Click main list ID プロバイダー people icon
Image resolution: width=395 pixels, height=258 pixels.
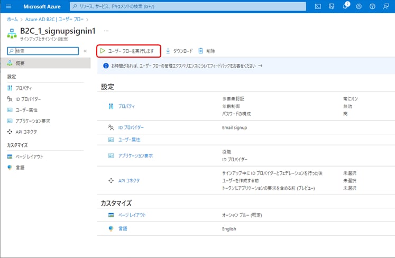111,127
